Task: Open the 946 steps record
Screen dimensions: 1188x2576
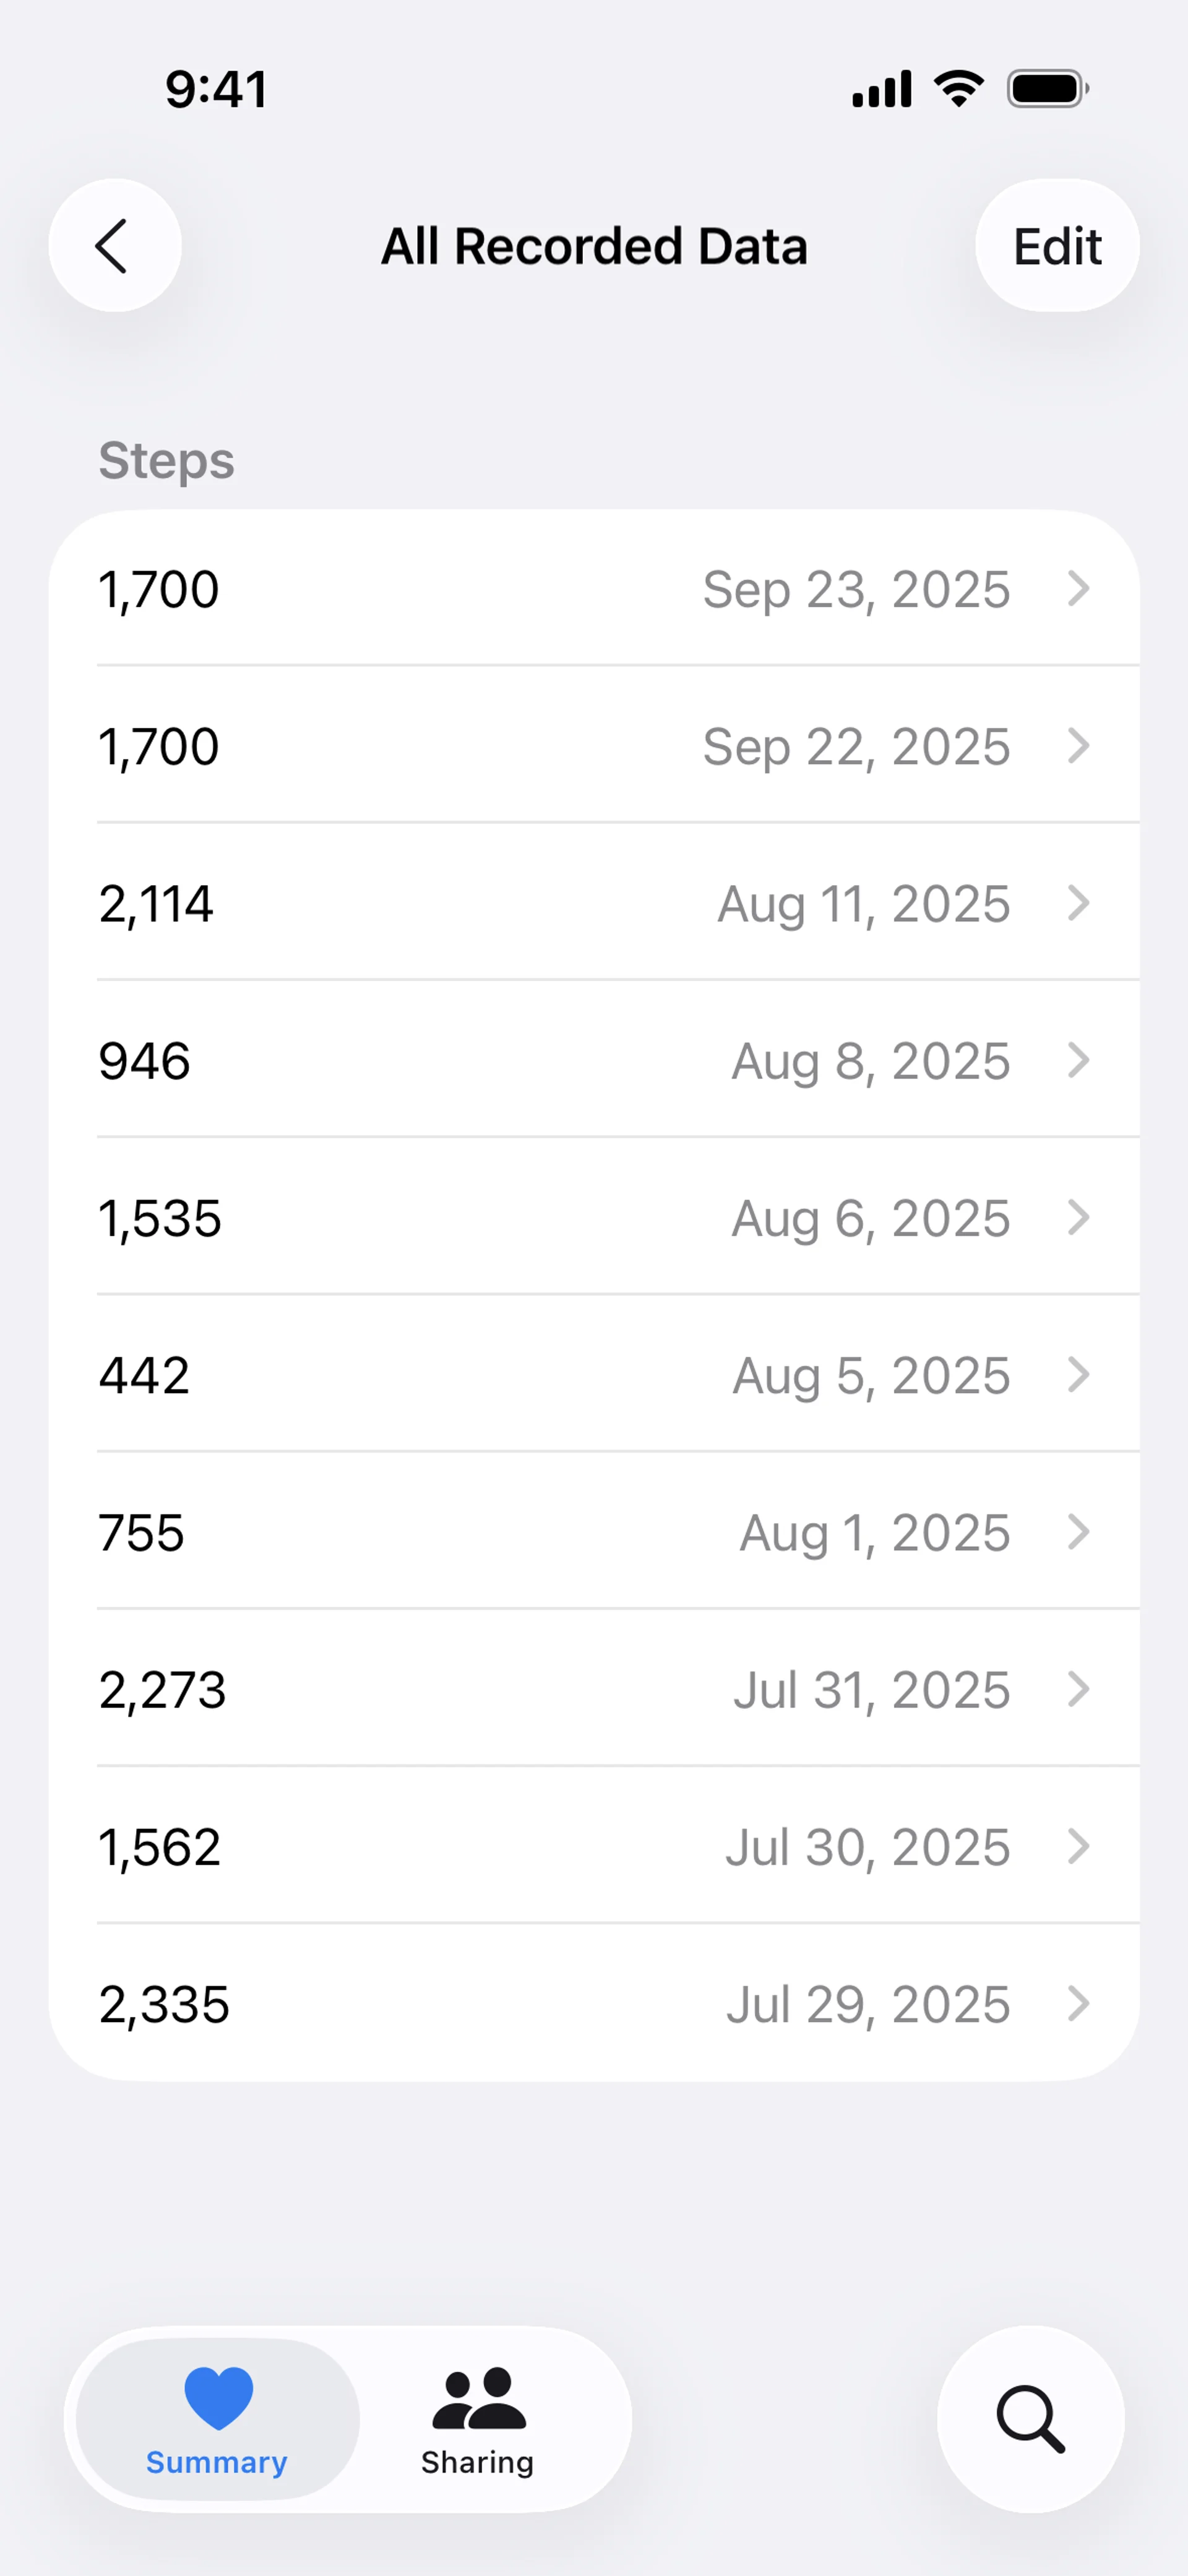Action: pos(594,1060)
